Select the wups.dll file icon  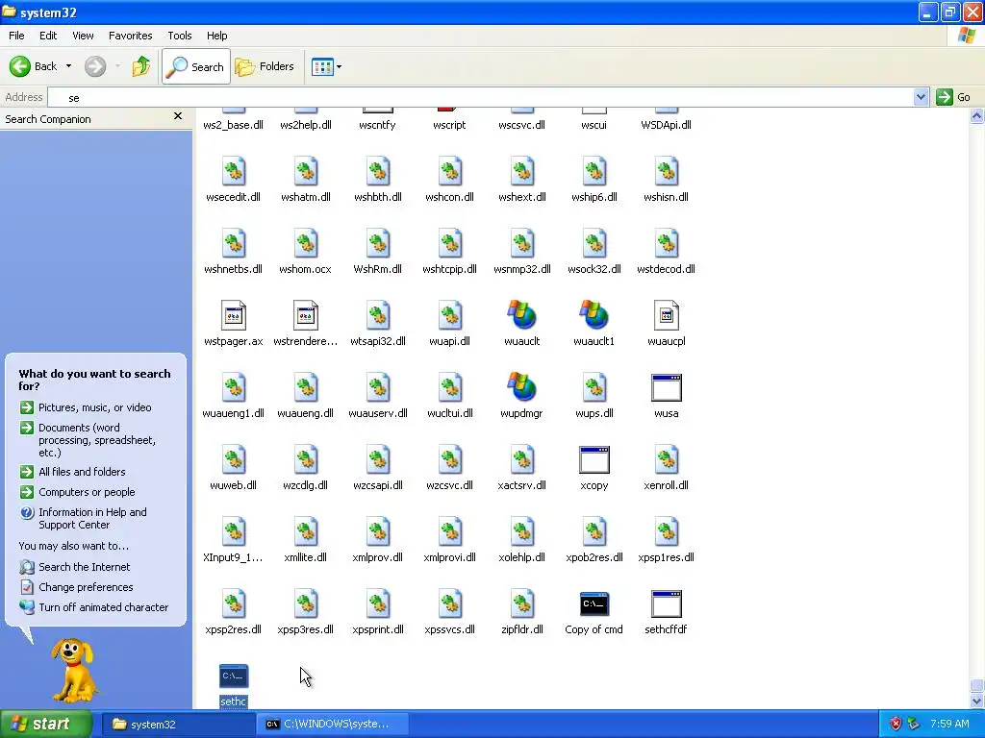pos(594,387)
